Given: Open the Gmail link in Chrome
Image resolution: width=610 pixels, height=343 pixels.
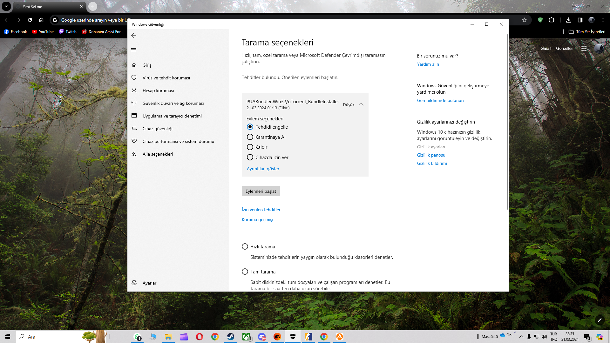Looking at the screenshot, I should 546,49.
